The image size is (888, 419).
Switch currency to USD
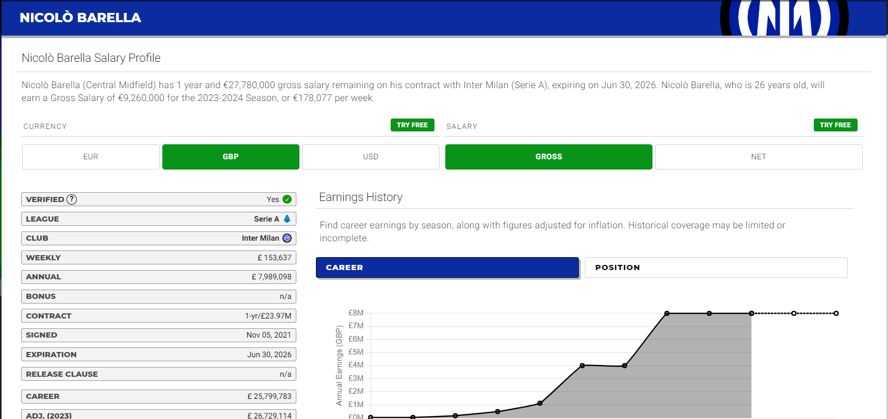[x=371, y=157]
